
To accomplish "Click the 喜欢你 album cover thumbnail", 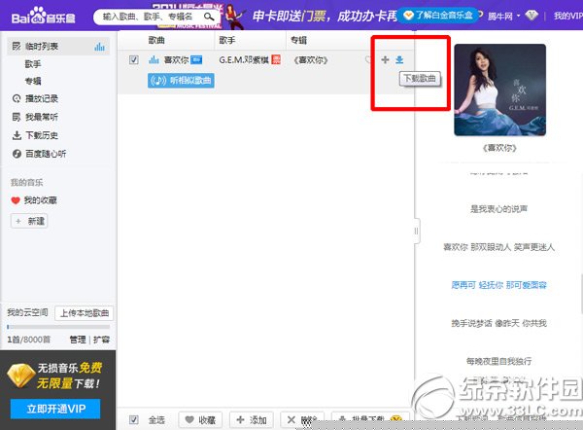I will [x=499, y=90].
